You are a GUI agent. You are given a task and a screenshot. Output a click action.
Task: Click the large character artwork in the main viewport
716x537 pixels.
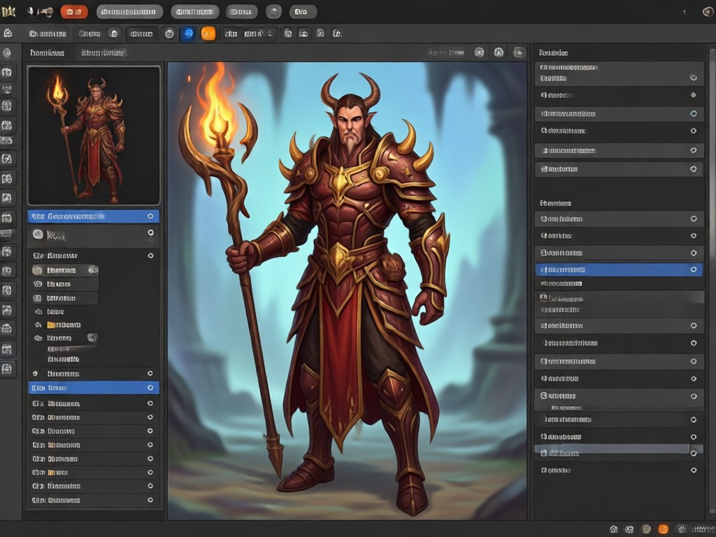(347, 291)
